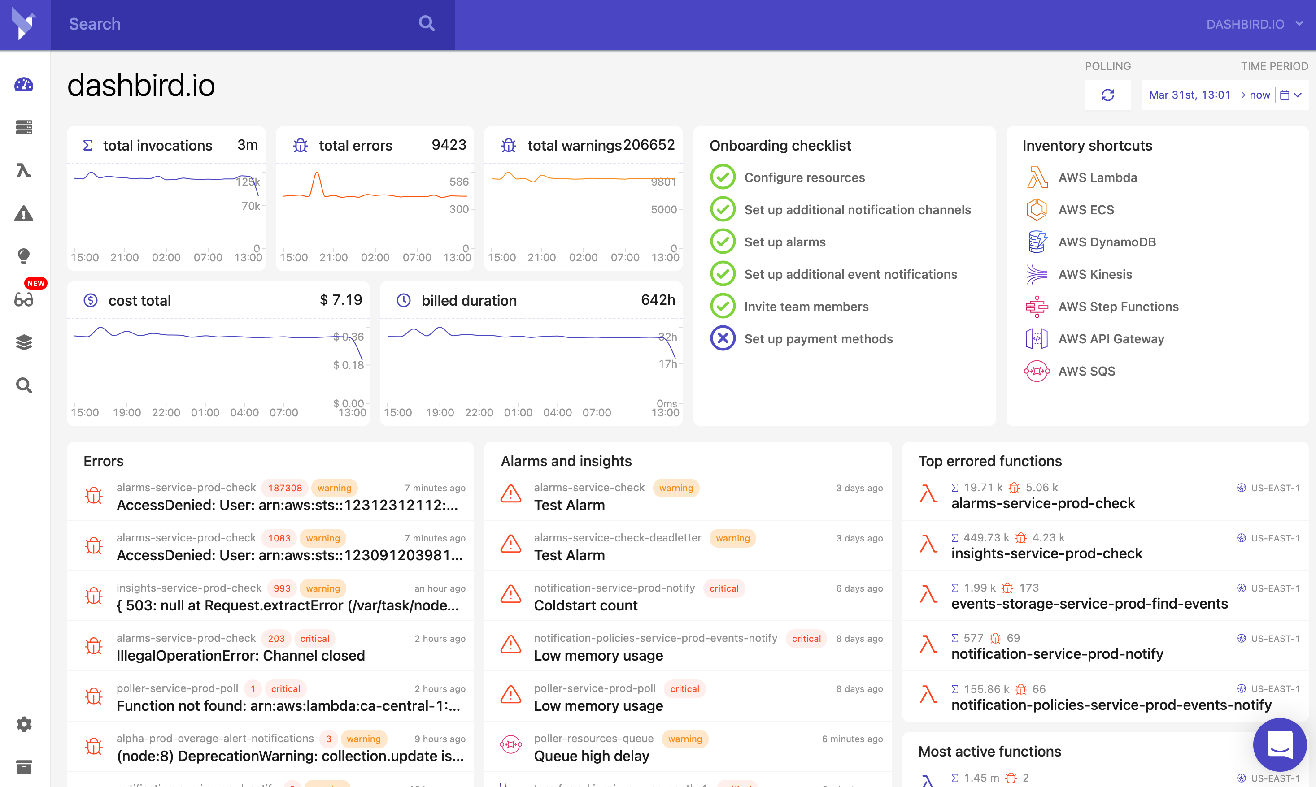This screenshot has width=1316, height=787.
Task: Click the dashboard gauge icon in the sidebar
Action: click(x=23, y=85)
